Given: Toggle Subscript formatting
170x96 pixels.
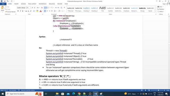Looking at the screenshot, I should [28, 11].
